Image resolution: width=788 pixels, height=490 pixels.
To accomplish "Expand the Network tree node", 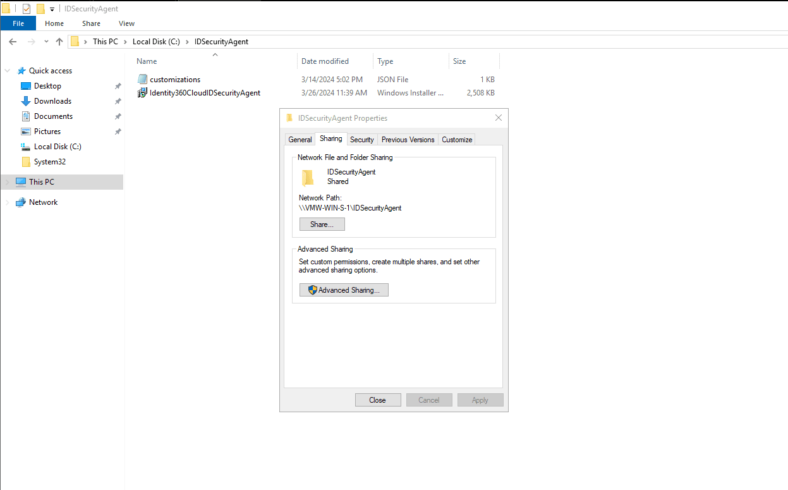I will (8, 202).
